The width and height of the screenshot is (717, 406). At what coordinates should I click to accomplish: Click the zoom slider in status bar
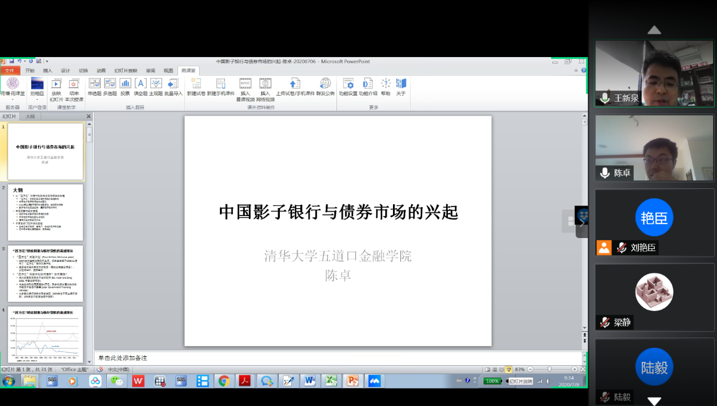coord(549,369)
